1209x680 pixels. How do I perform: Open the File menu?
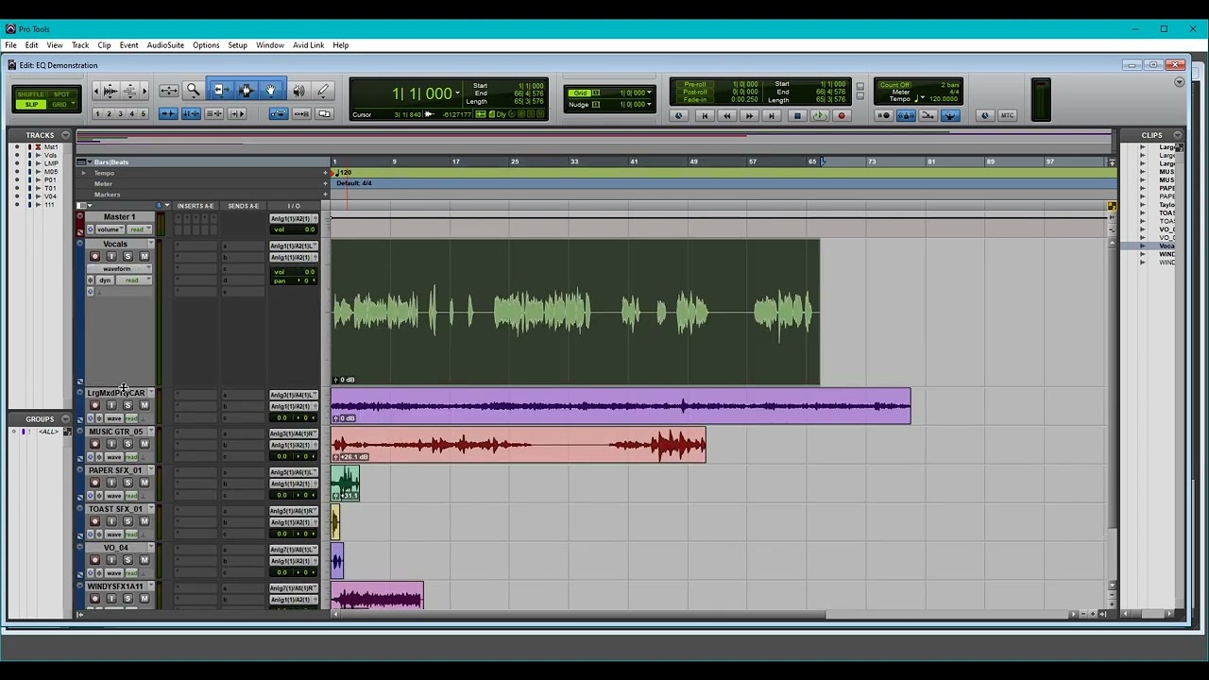(x=10, y=45)
